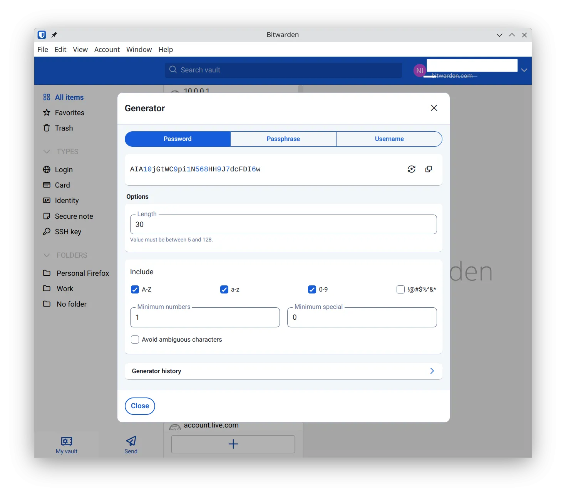The image size is (566, 498).
Task: Click the add item plus button
Action: [x=233, y=444]
